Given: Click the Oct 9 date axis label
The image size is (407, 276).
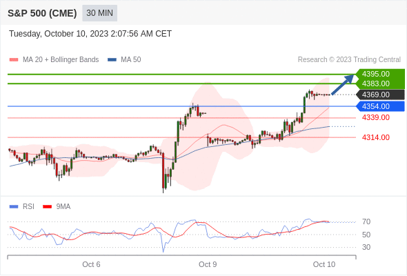Looking at the screenshot, I should tap(208, 264).
